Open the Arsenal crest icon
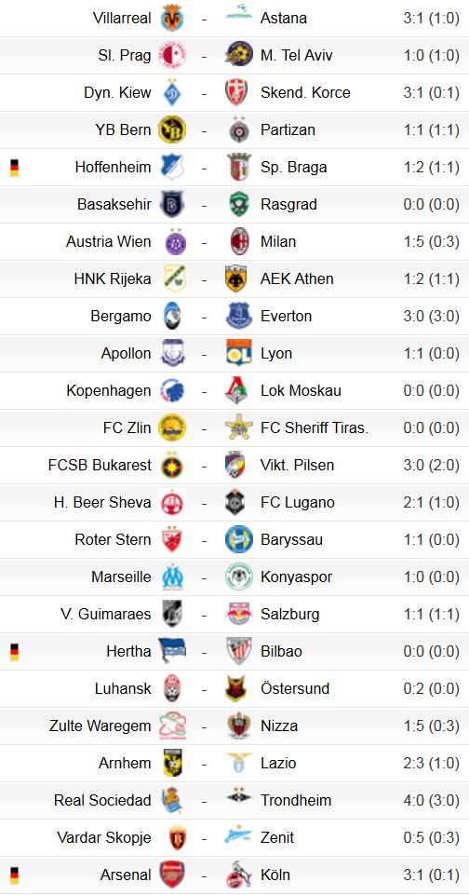Image resolution: width=469 pixels, height=895 pixels. [x=172, y=875]
